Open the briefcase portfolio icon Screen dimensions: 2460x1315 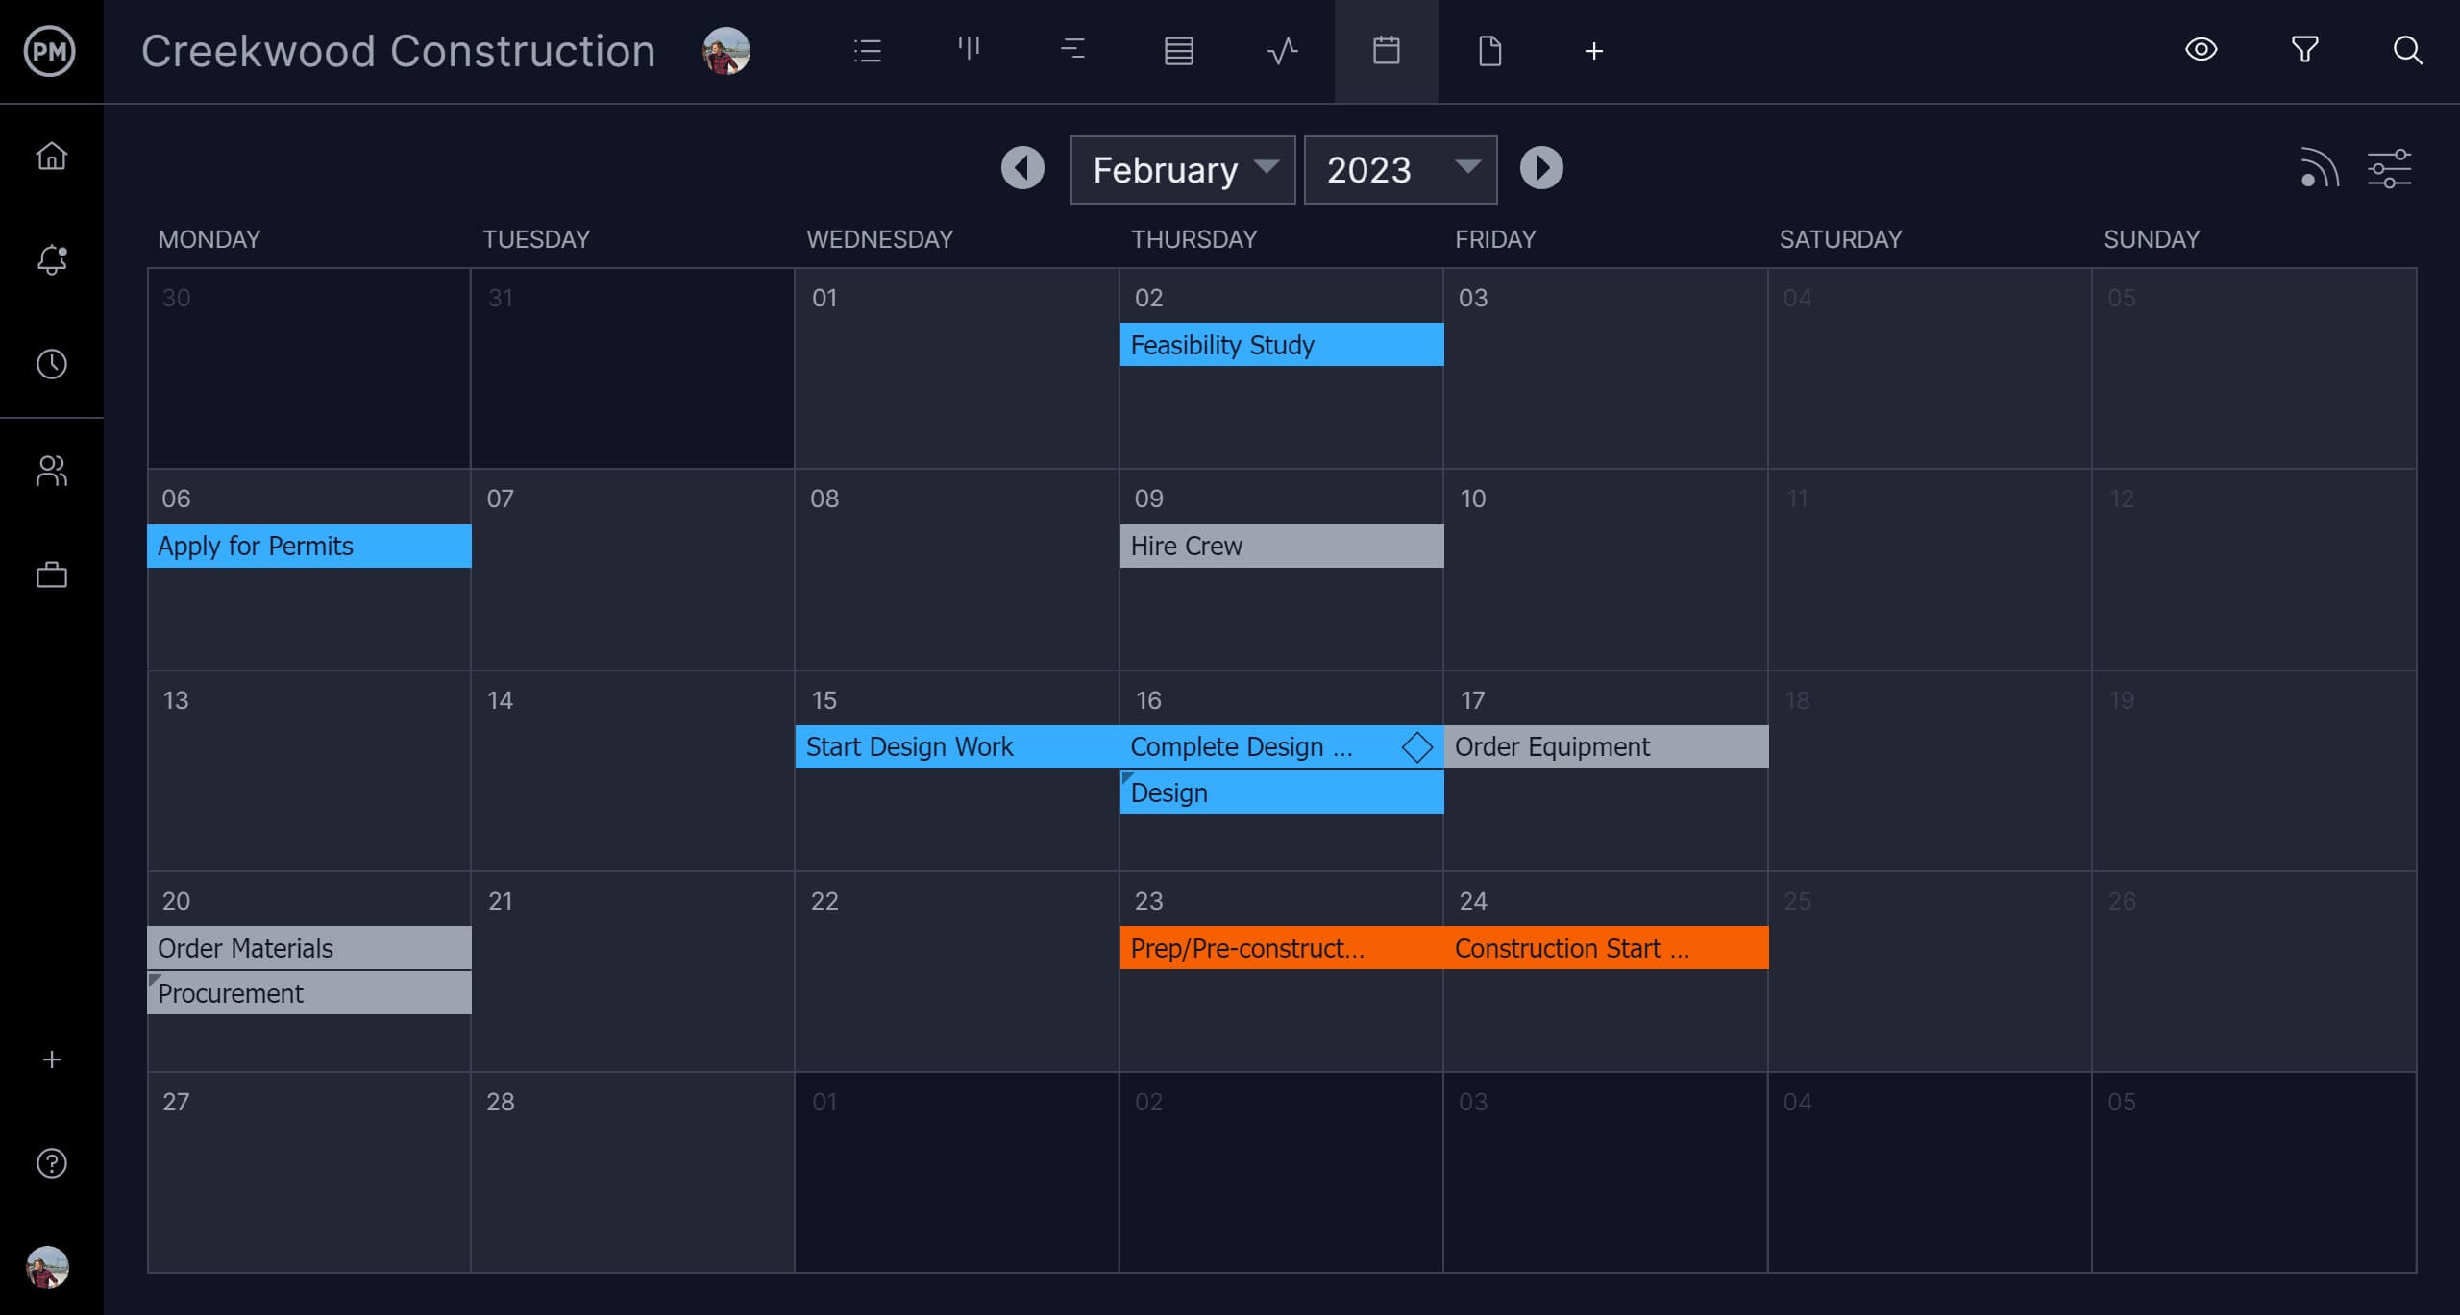click(52, 574)
